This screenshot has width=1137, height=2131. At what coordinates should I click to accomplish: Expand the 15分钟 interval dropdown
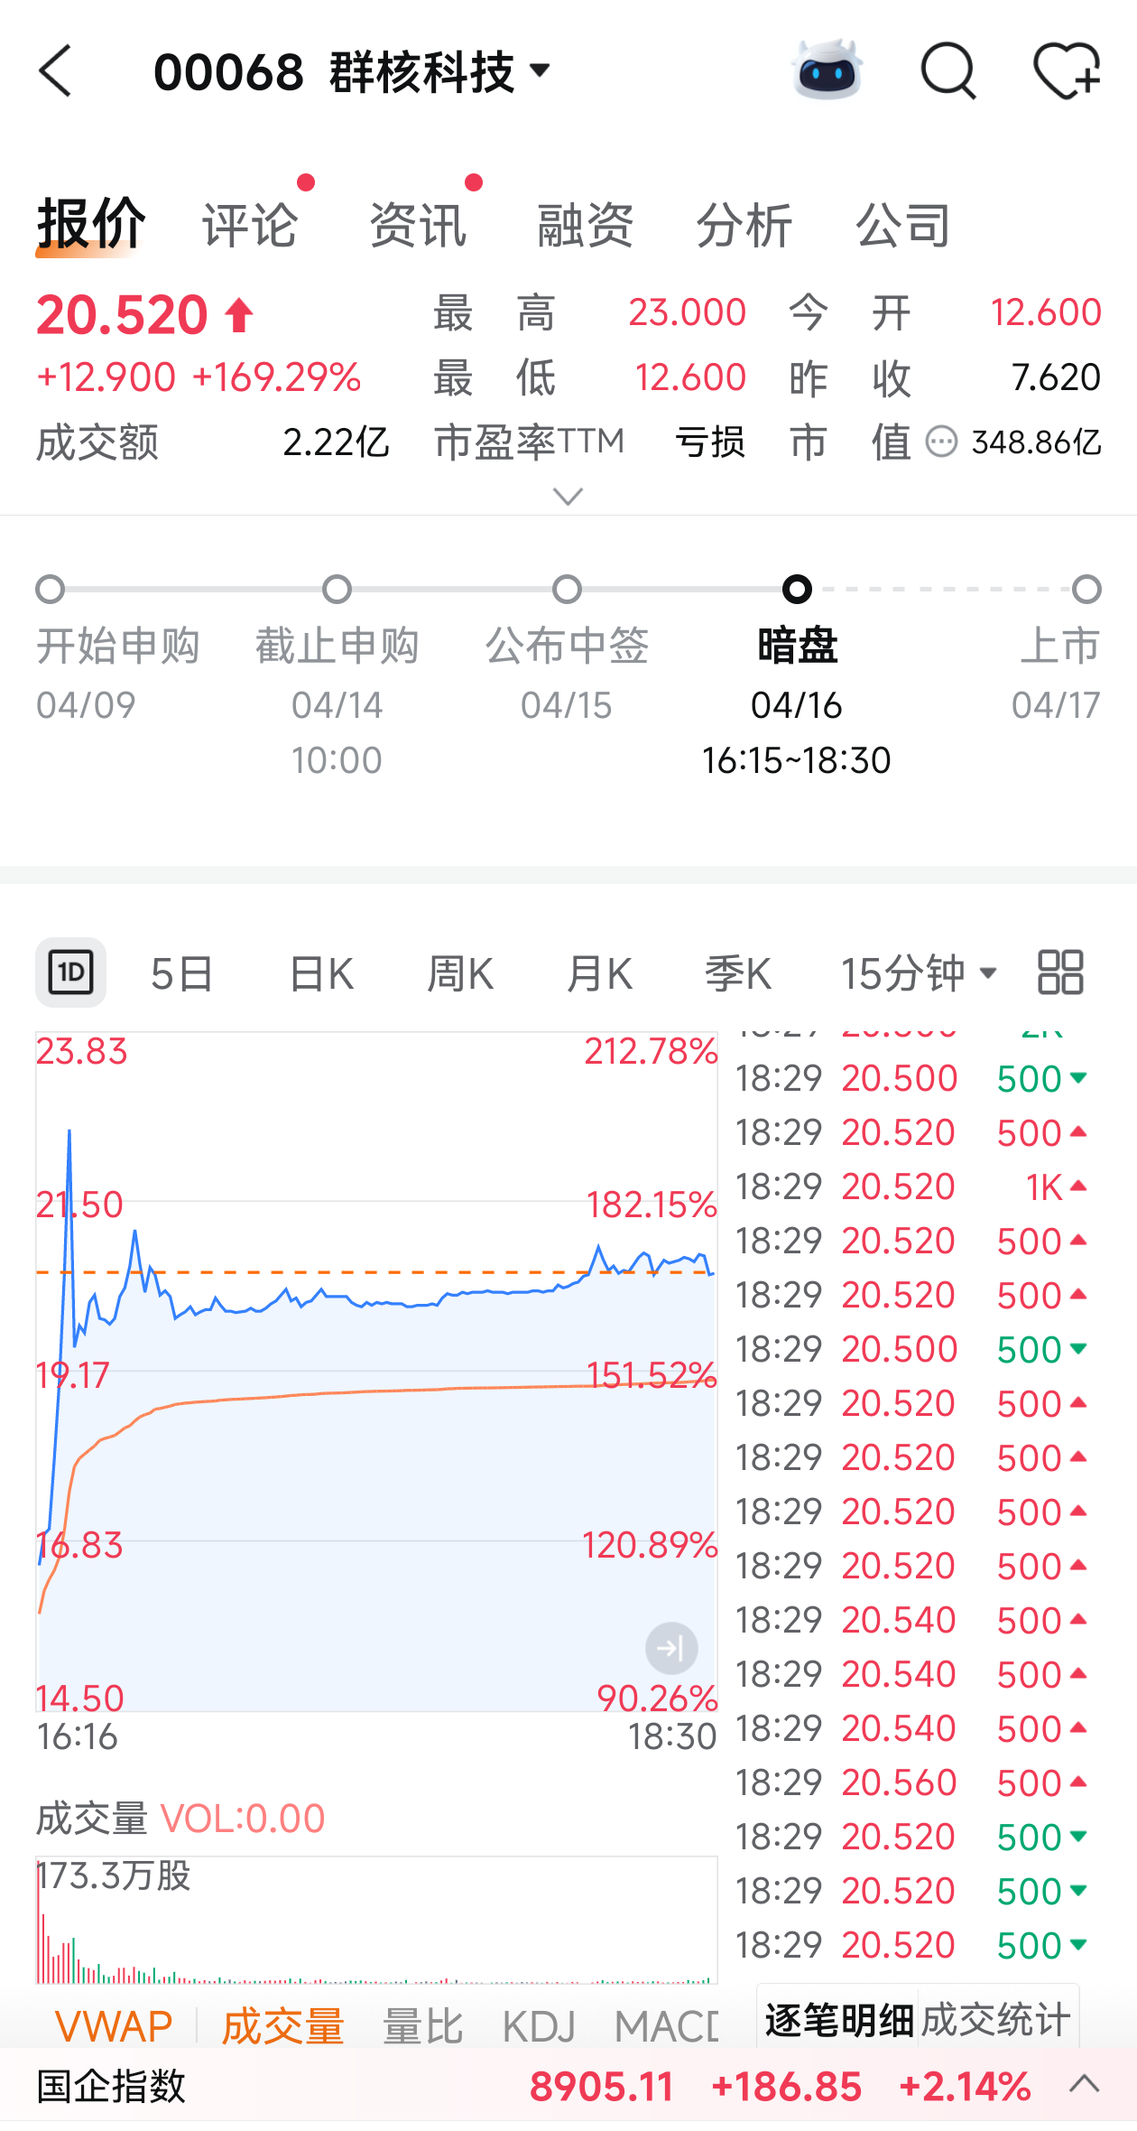pyautogui.click(x=919, y=973)
